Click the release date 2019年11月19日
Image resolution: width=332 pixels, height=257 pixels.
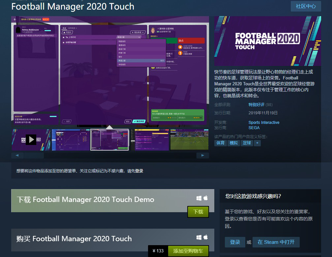(x=263, y=113)
